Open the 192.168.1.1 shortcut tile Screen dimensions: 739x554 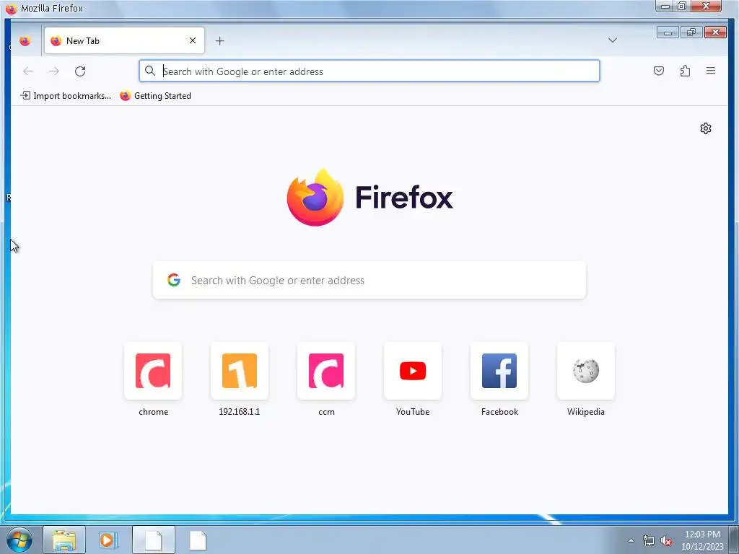240,371
